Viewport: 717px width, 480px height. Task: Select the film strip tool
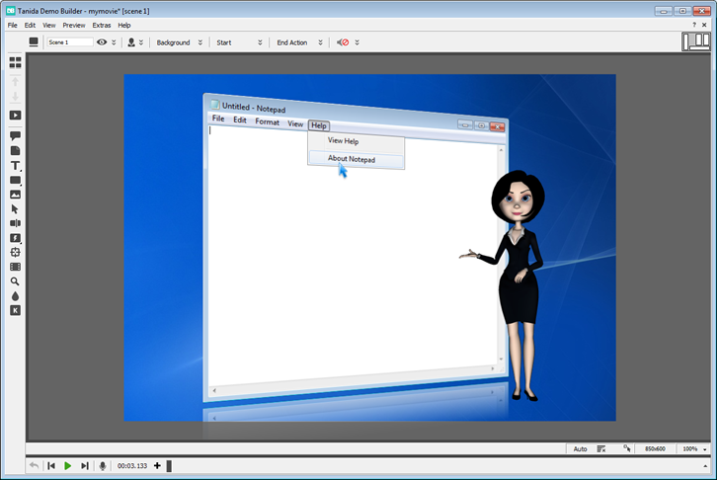pyautogui.click(x=15, y=267)
